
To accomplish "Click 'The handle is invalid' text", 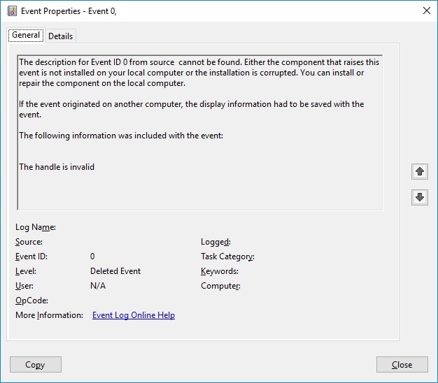I will coord(57,167).
